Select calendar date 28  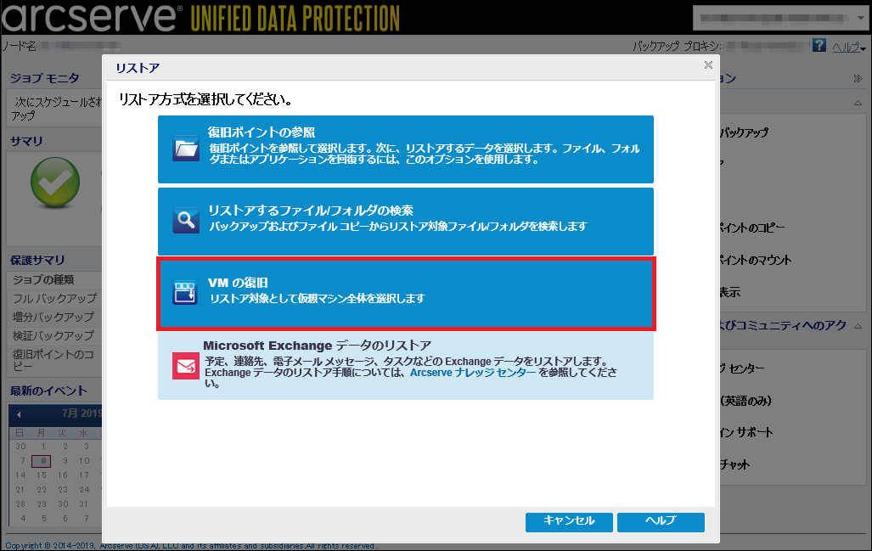(20, 504)
